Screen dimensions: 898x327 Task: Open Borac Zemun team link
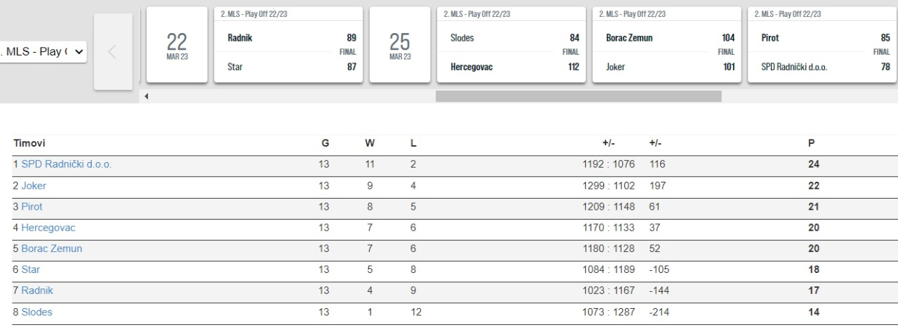click(51, 249)
